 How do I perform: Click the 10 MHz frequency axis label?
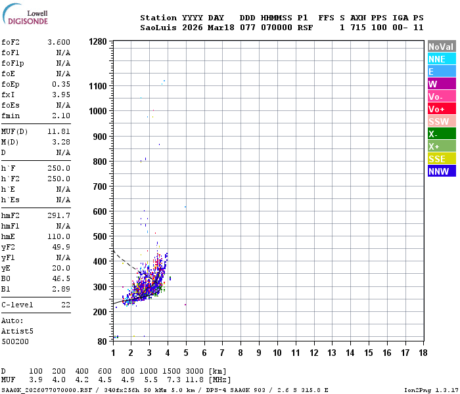[277, 353]
